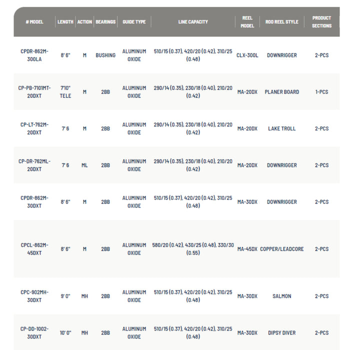Select the ACTION column header
This screenshot has height=350, width=350.
click(x=84, y=22)
